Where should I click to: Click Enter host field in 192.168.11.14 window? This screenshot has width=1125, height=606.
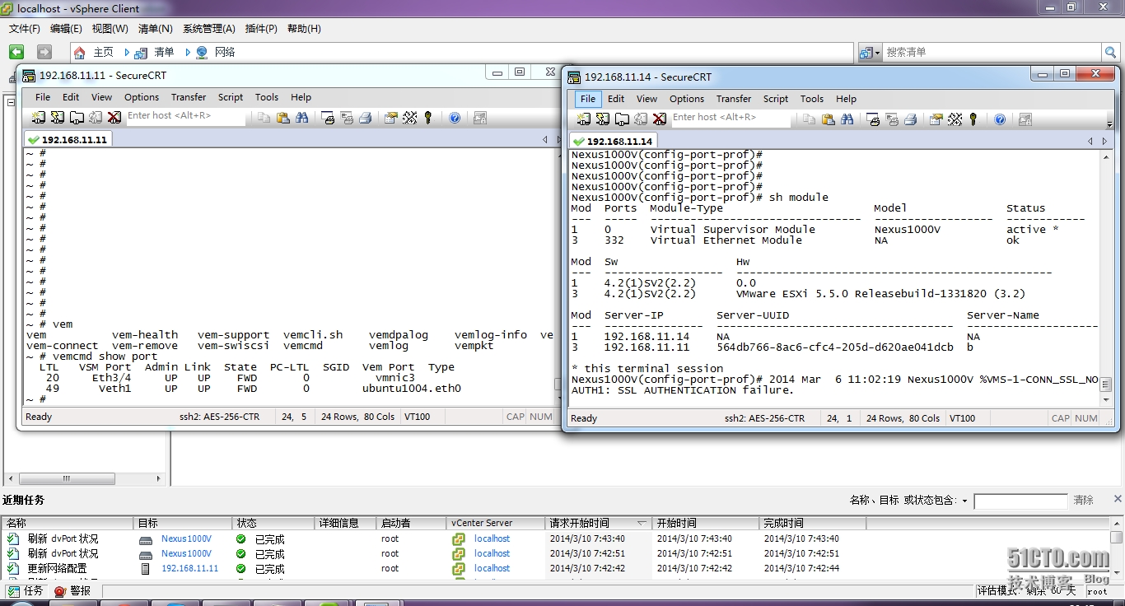point(730,118)
